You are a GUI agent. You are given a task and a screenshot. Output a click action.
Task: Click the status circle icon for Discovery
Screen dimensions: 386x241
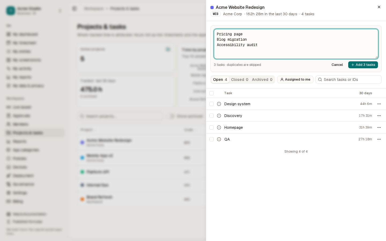coord(219,116)
